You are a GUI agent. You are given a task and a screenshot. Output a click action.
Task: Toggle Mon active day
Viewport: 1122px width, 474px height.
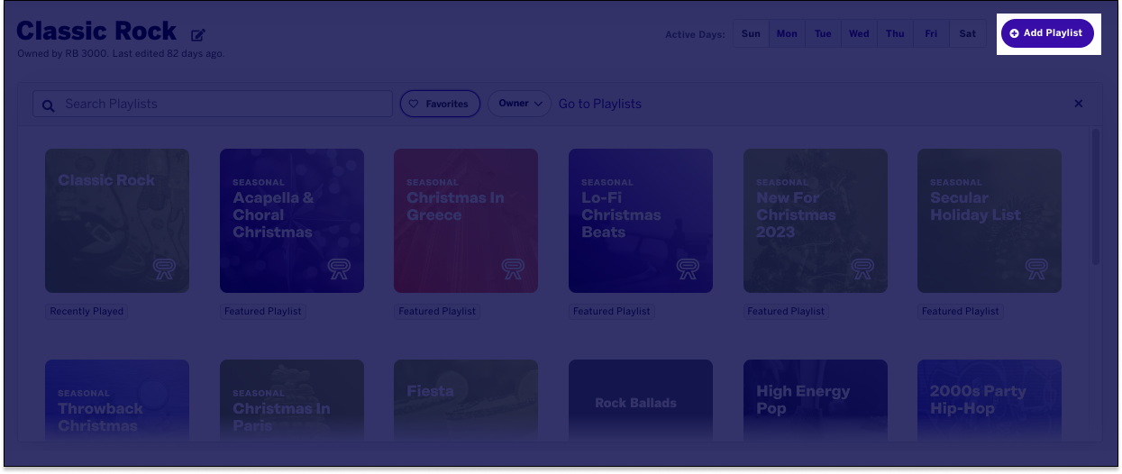pos(787,34)
